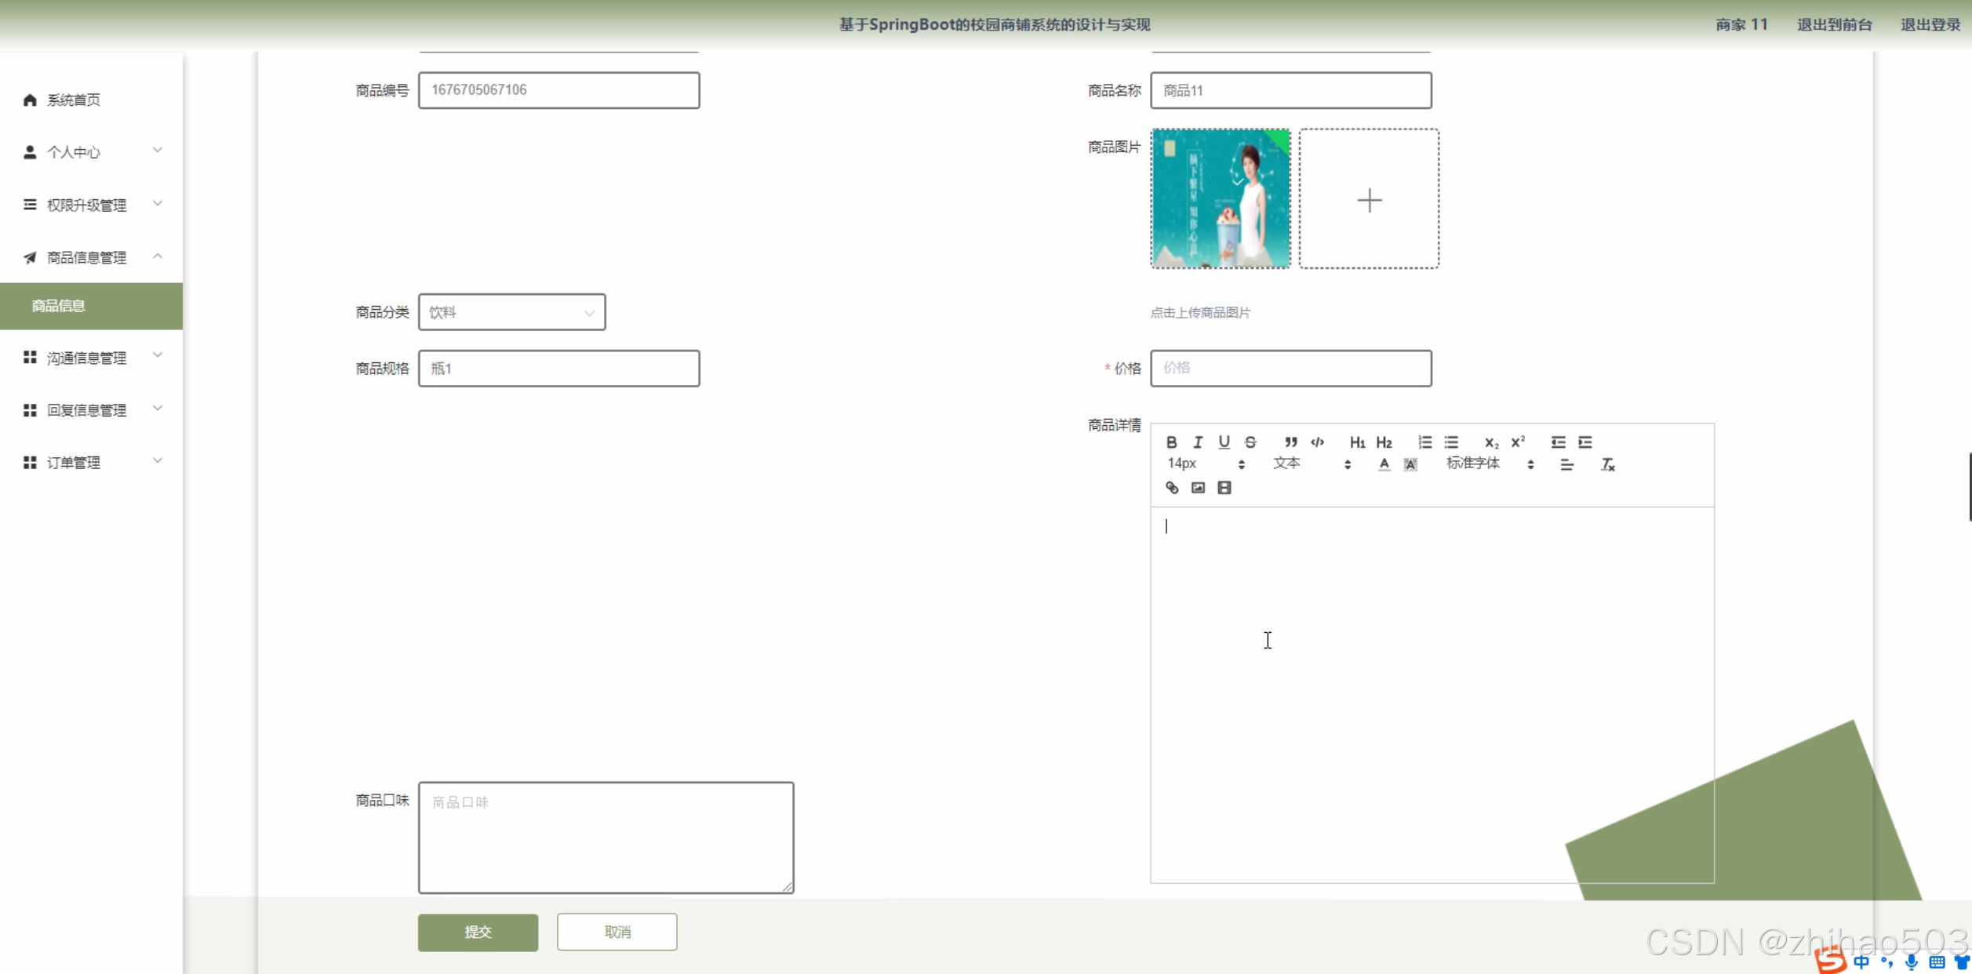The image size is (1972, 974).
Task: Toggle italic formatting in editor
Action: coord(1198,442)
